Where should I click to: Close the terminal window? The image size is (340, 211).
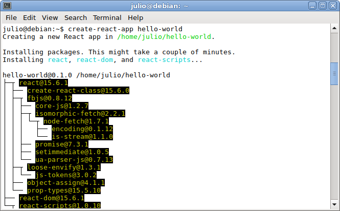[333, 6]
